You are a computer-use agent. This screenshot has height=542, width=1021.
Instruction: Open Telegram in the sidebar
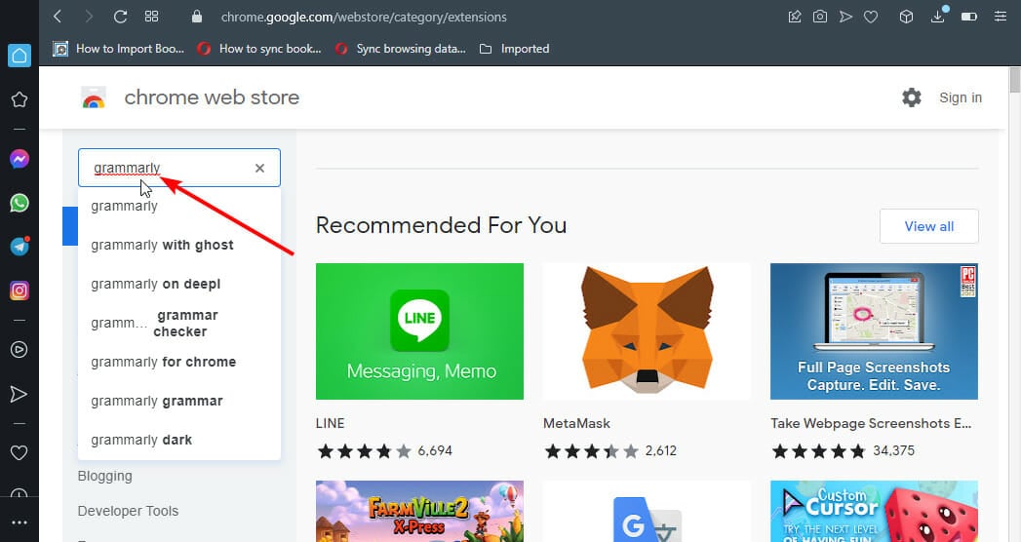pyautogui.click(x=20, y=247)
